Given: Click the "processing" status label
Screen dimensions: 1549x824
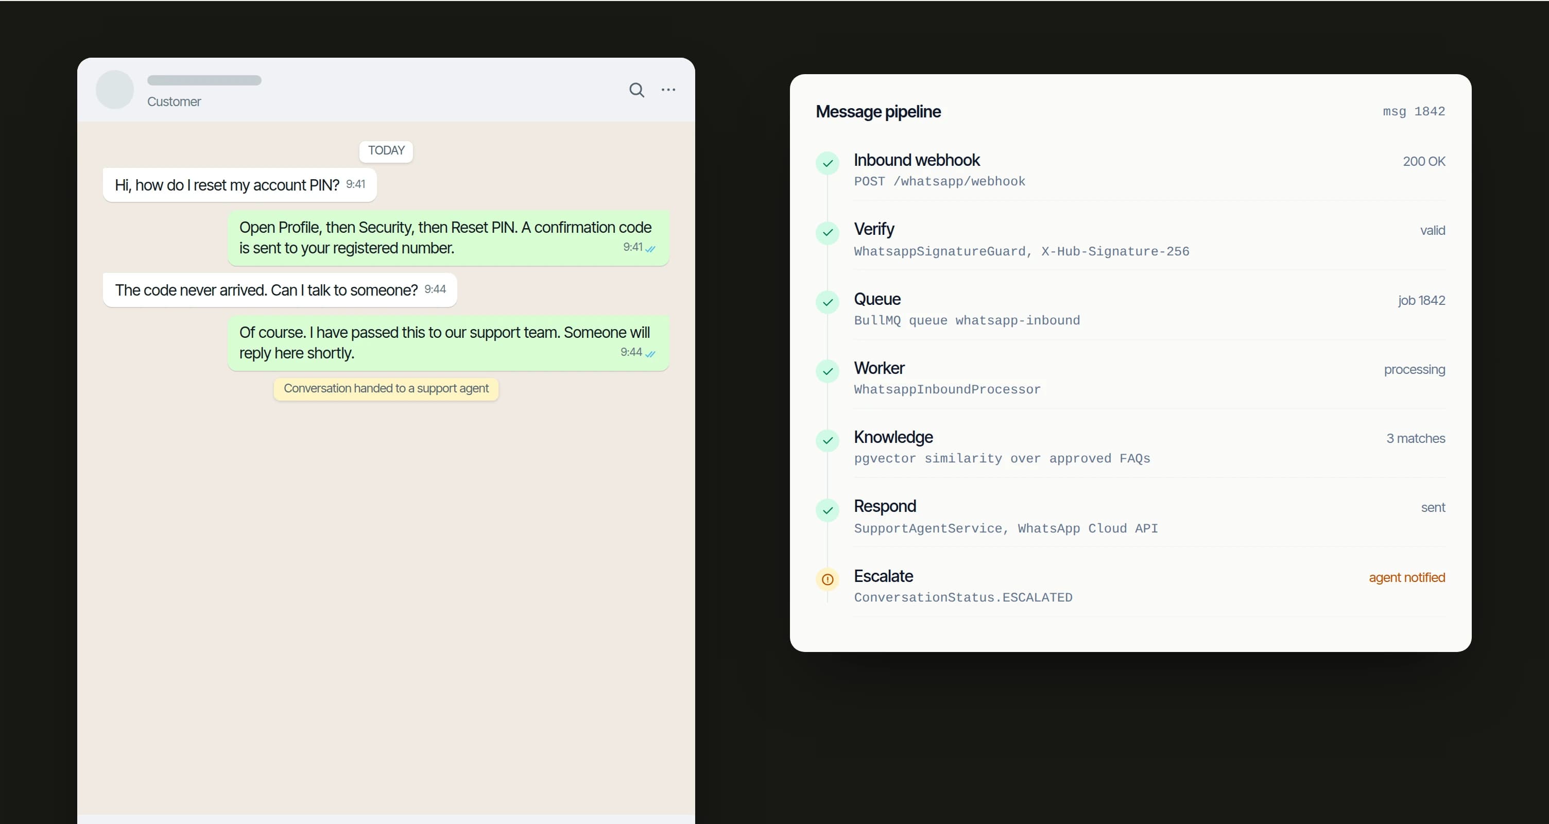Looking at the screenshot, I should tap(1414, 369).
